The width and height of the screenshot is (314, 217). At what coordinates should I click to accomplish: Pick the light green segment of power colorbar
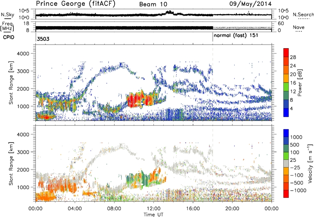tap(286, 87)
